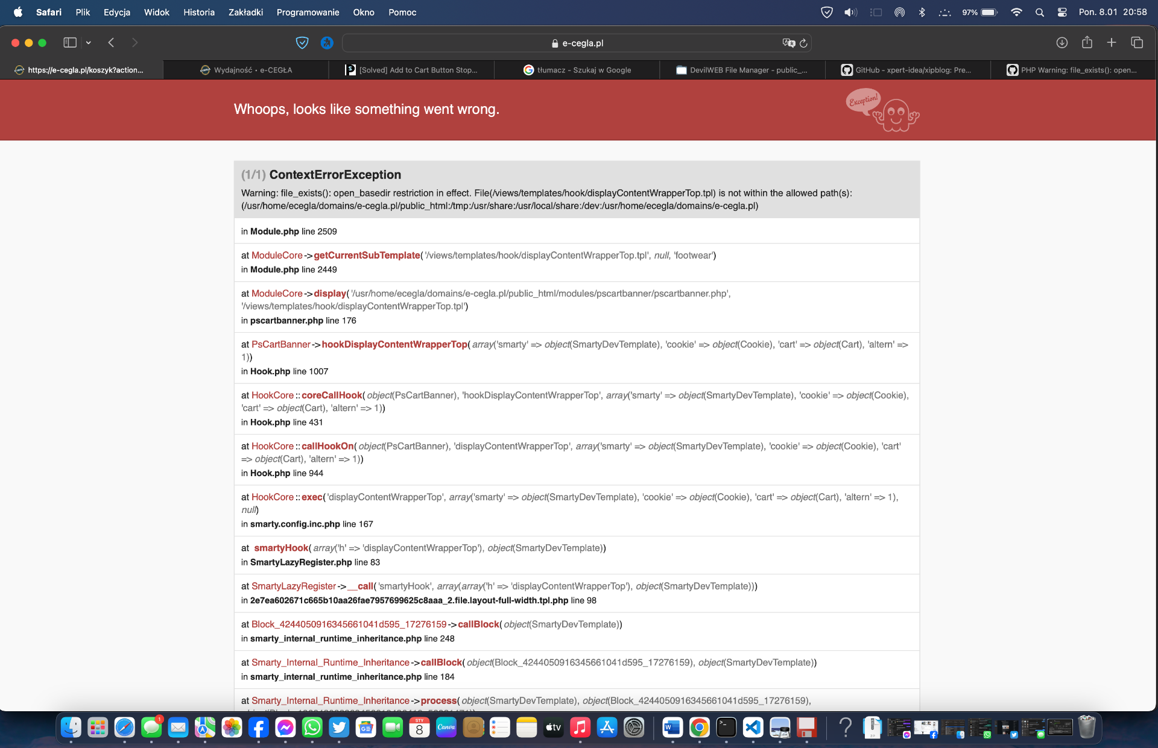Open the Historia menu
This screenshot has width=1158, height=748.
tap(199, 12)
